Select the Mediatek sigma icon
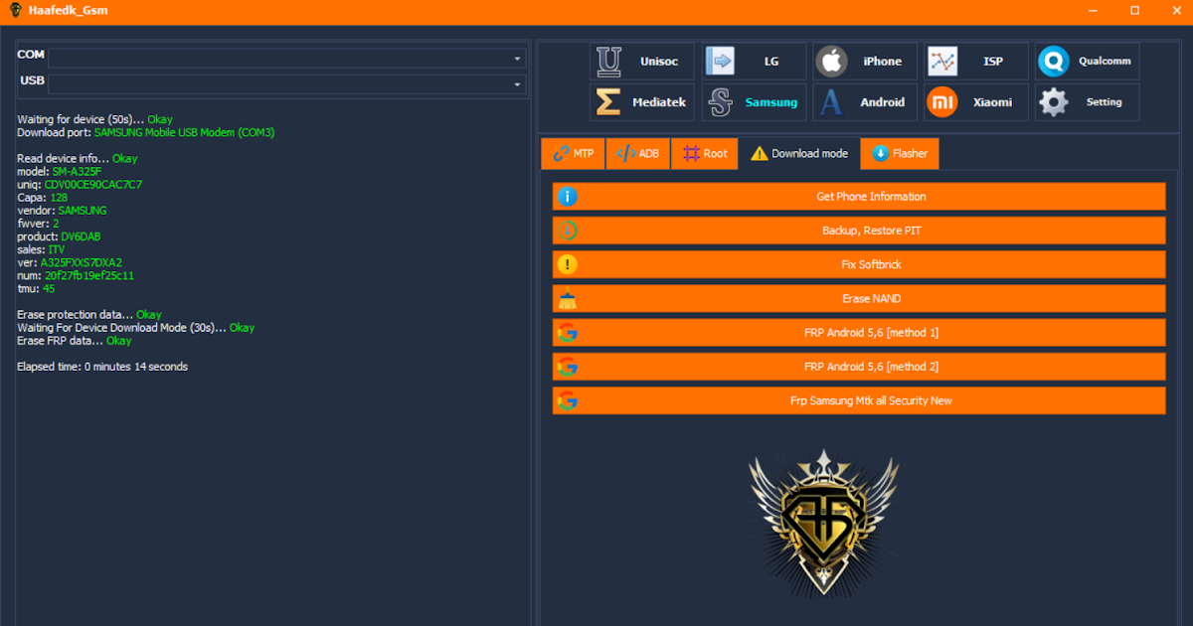The width and height of the screenshot is (1193, 626). click(x=607, y=102)
